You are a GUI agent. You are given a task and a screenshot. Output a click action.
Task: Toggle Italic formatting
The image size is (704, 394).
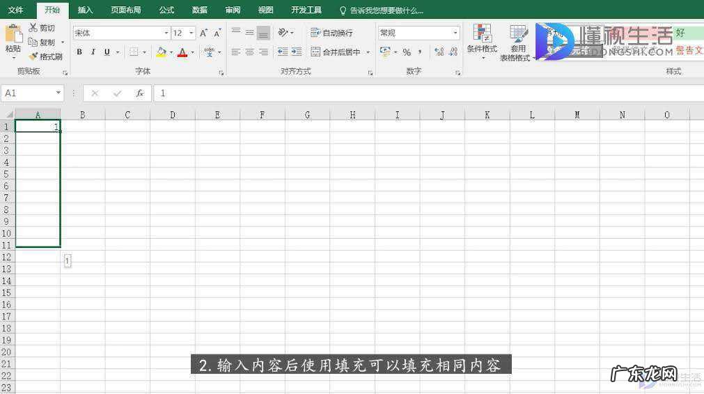click(x=93, y=52)
